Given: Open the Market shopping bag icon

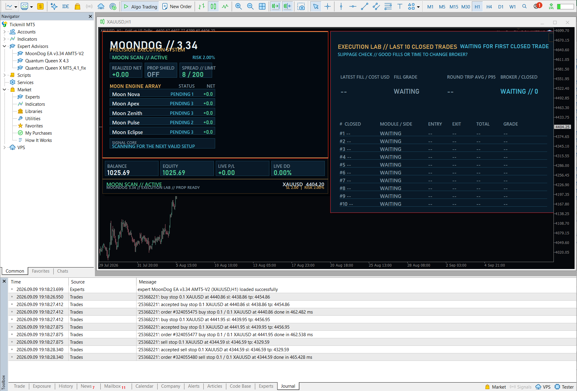Looking at the screenshot, I should (77, 6).
